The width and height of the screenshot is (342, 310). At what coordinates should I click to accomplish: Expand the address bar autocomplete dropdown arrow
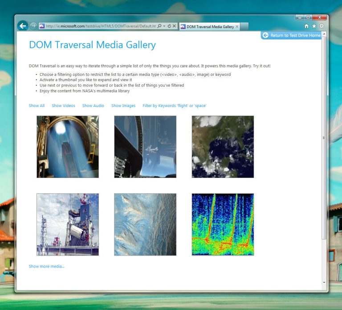point(164,26)
